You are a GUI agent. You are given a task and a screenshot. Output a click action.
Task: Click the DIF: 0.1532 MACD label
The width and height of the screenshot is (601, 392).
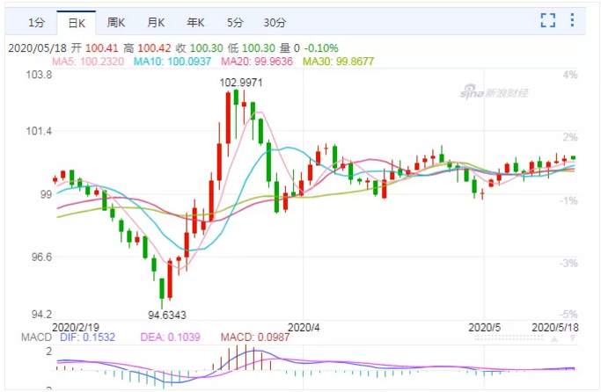[87, 338]
